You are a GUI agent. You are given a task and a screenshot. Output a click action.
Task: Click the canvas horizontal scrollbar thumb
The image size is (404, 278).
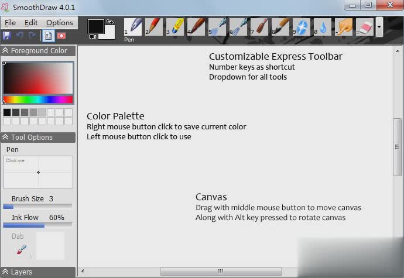221,271
